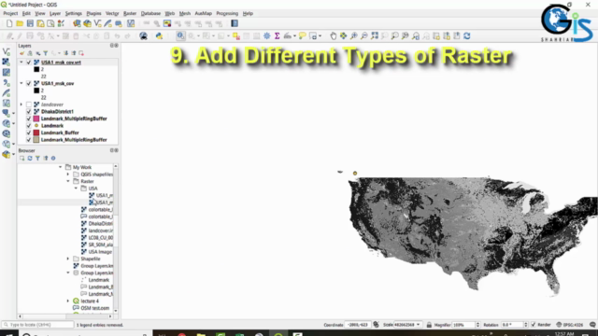Open the Layer menu
This screenshot has width=598, height=336.
pos(55,13)
